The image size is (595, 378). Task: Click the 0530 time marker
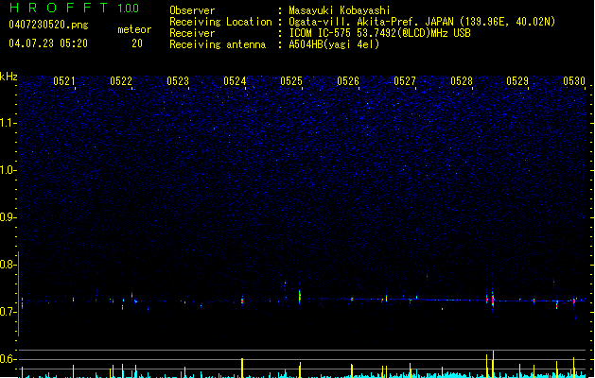574,80
